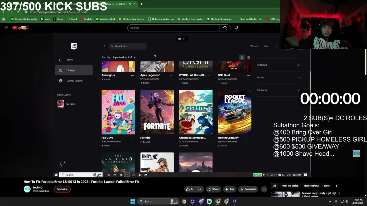This screenshot has width=367, height=206.
Task: Open the first Chrome taskbar icon
Action: pyautogui.click(x=184, y=201)
